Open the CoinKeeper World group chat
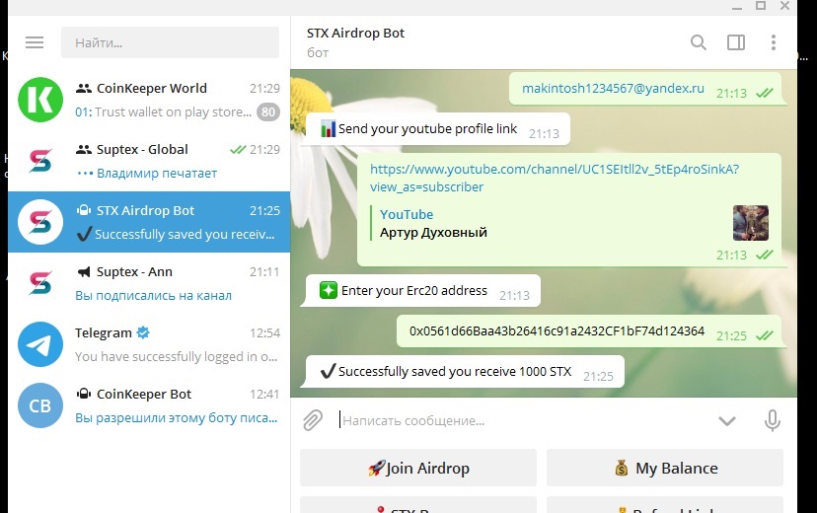This screenshot has height=513, width=817. click(149, 100)
